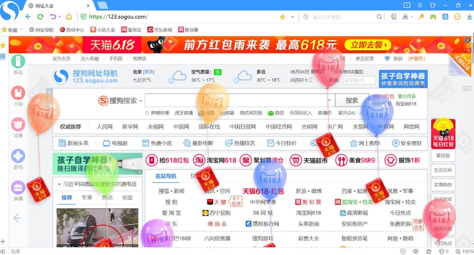Viewport: 474px width, 255px height.
Task: Open the 聚划算 bookmark
Action: point(188,30)
